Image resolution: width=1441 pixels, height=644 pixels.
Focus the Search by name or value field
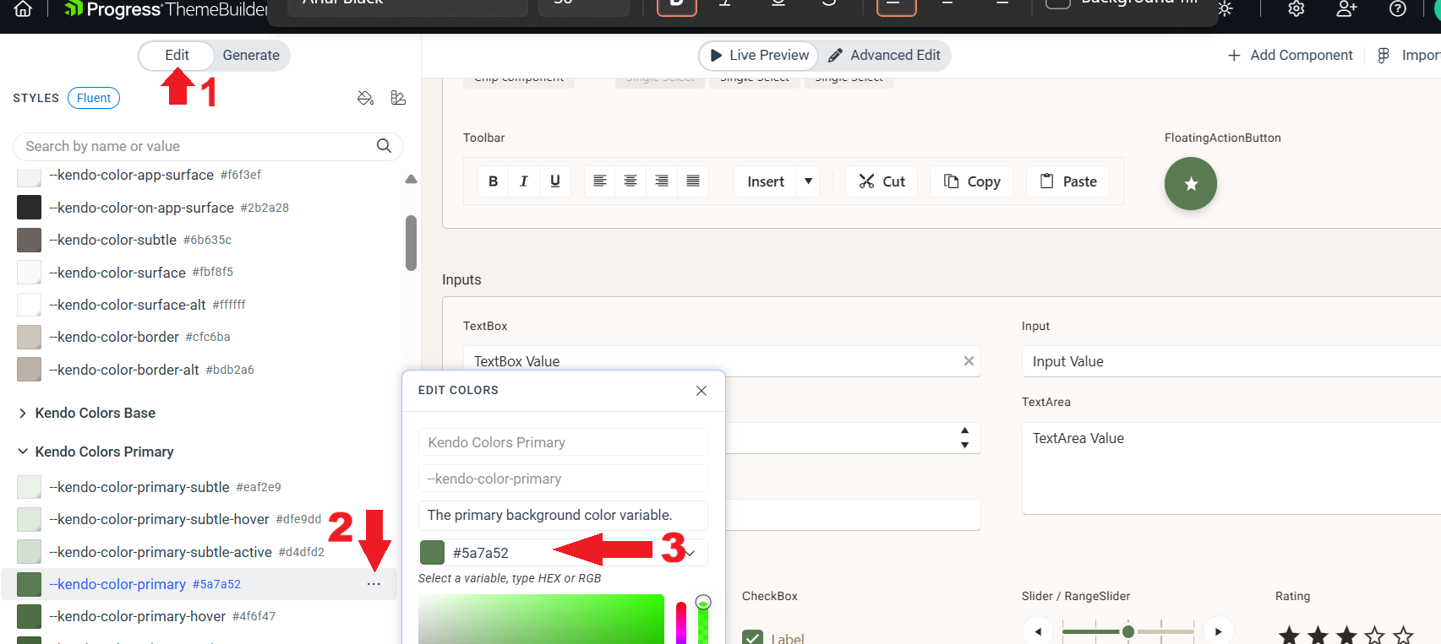pyautogui.click(x=208, y=146)
